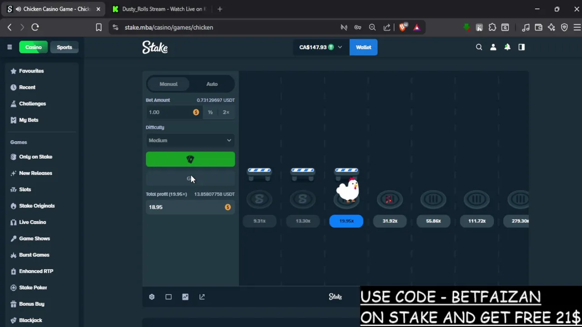Click the 9.31x multiplier label
Image resolution: width=582 pixels, height=327 pixels.
pos(259,221)
